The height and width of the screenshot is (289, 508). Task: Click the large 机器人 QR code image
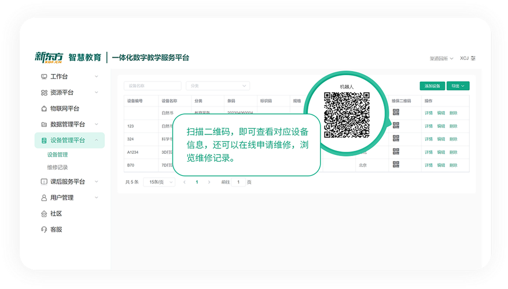(x=347, y=115)
